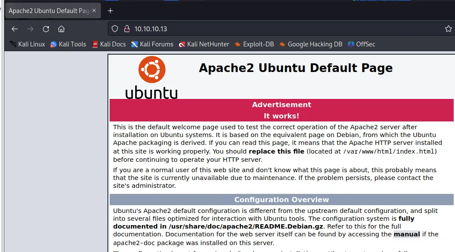This screenshot has width=455, height=252.
Task: Click the Apache2 Ubuntu Default Page heading
Action: pyautogui.click(x=296, y=68)
